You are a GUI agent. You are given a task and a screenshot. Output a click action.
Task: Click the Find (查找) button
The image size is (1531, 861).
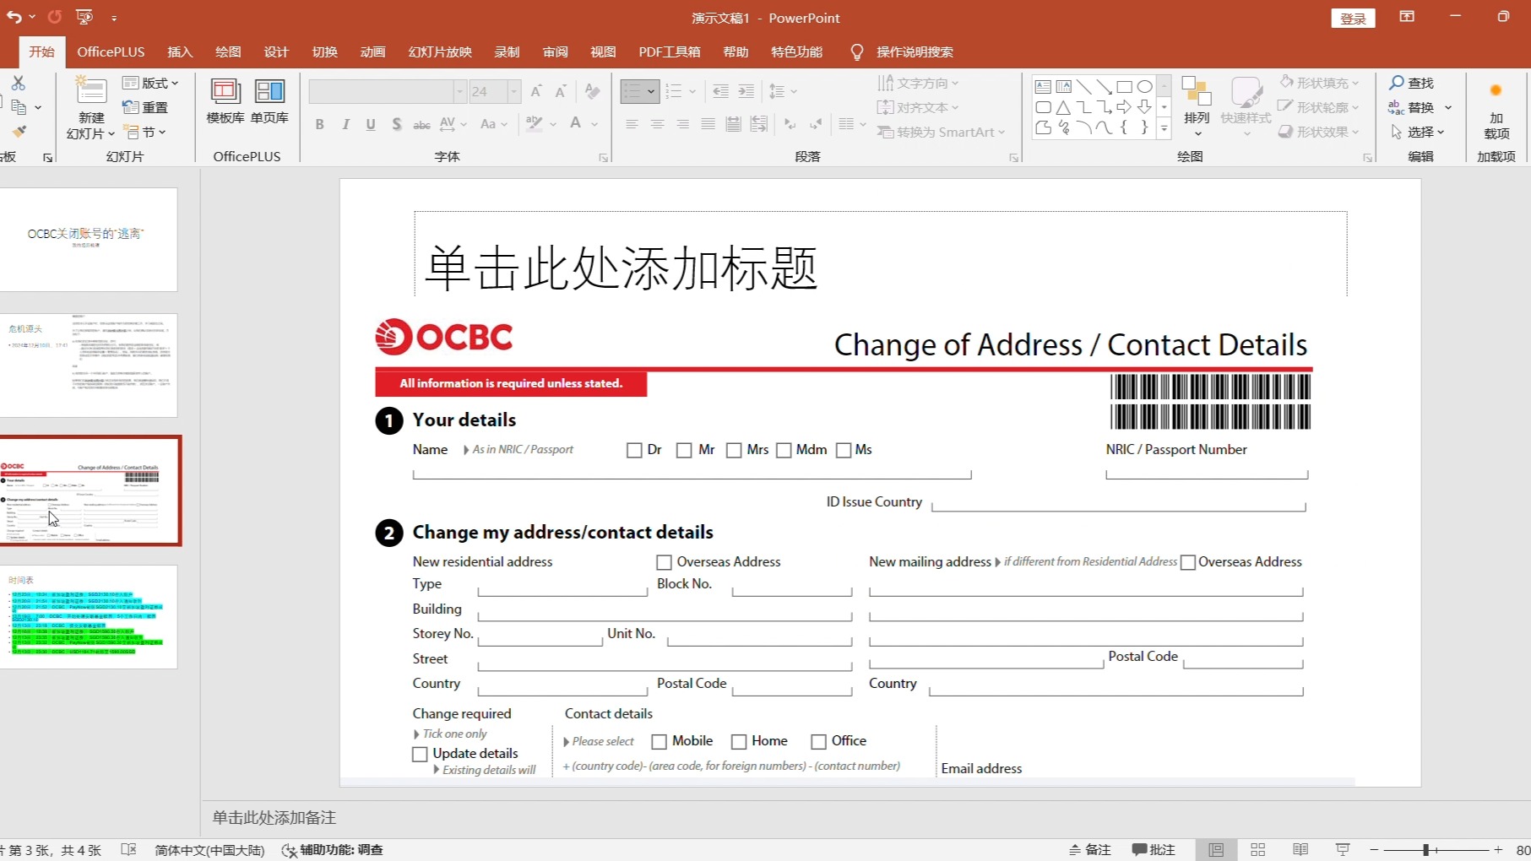coord(1412,83)
